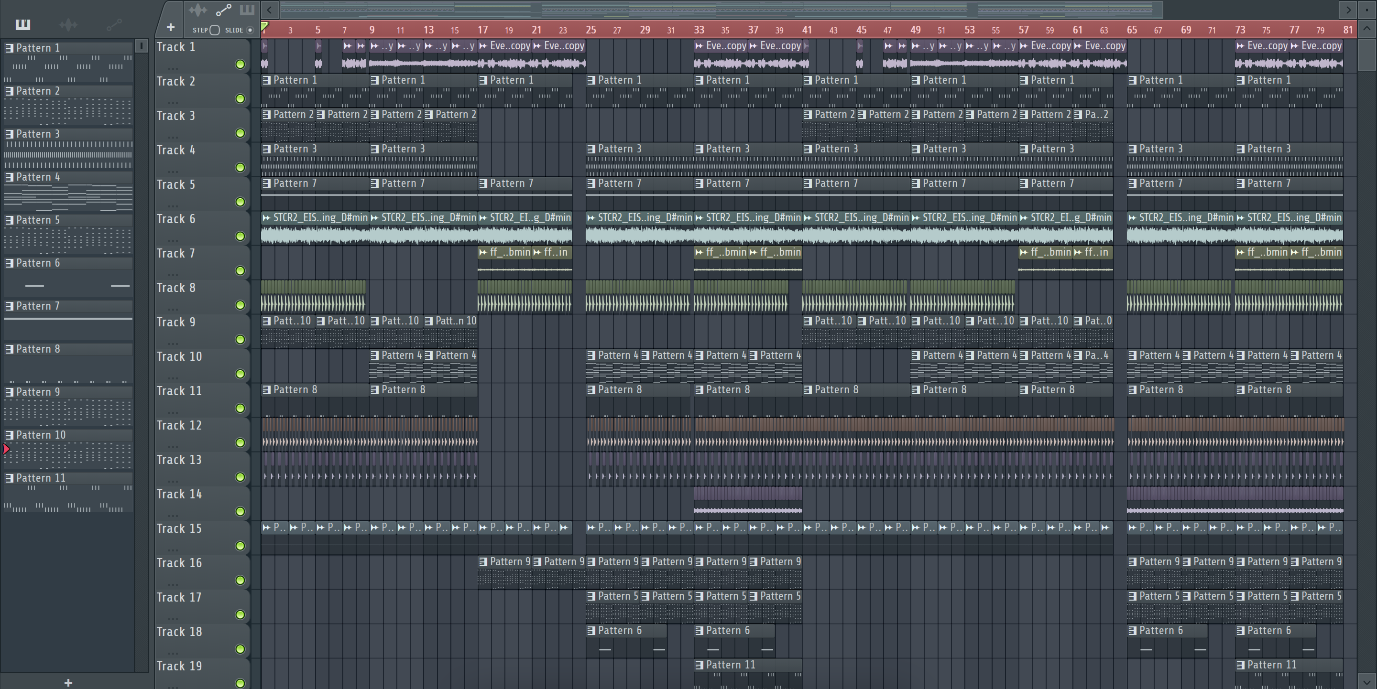1377x689 pixels.
Task: Click the vertical scrollbar down arrow
Action: click(1367, 681)
